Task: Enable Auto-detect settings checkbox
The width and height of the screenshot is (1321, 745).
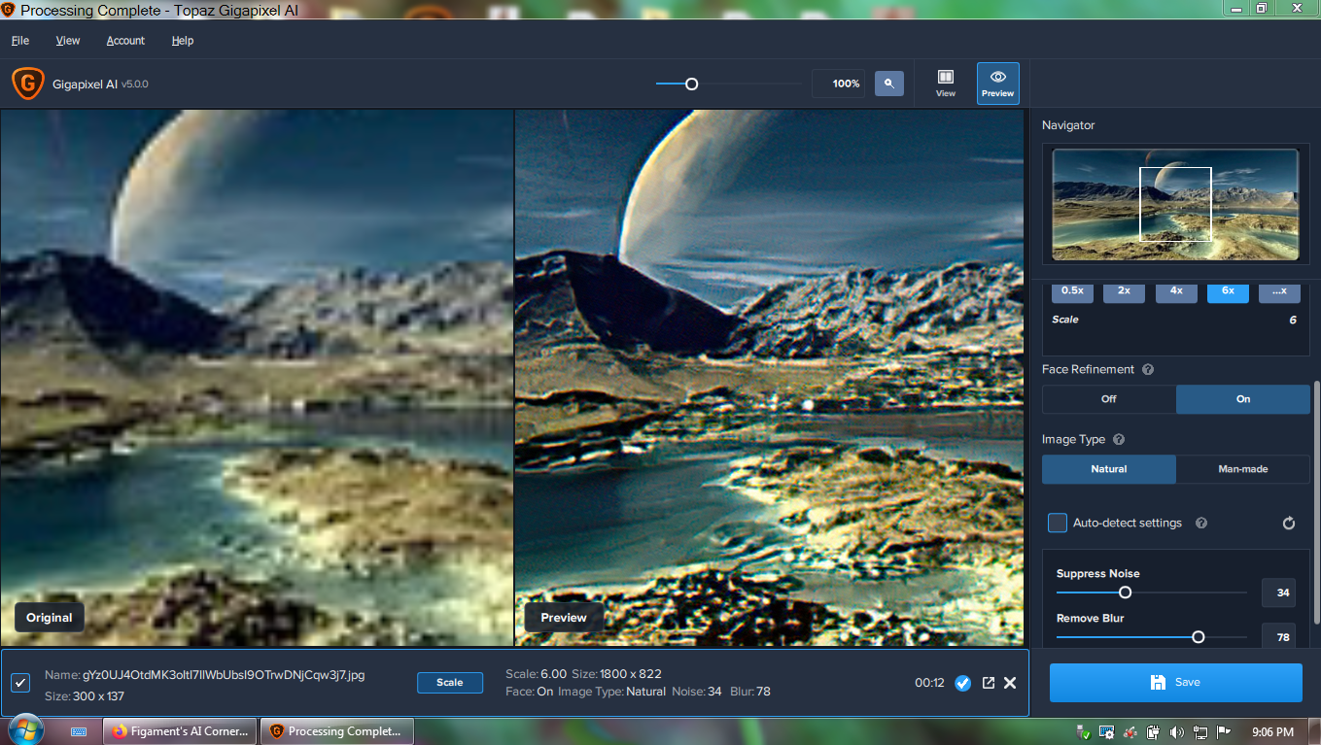Action: [x=1058, y=523]
